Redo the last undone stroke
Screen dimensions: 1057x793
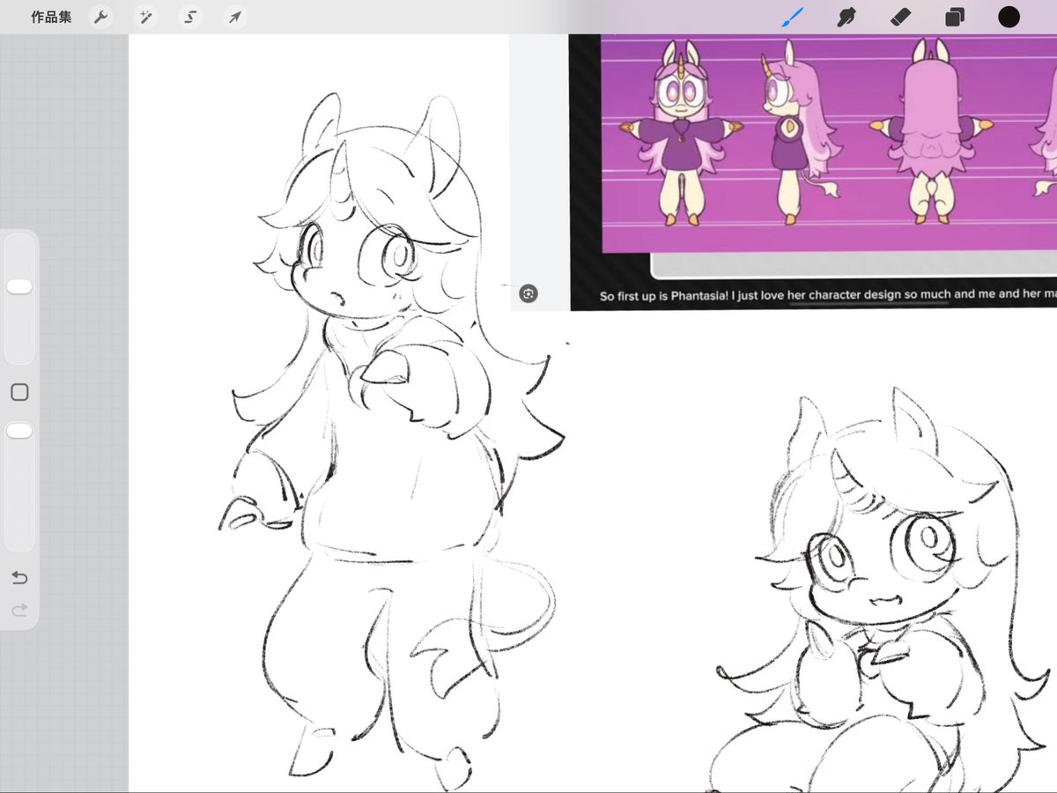tap(19, 610)
